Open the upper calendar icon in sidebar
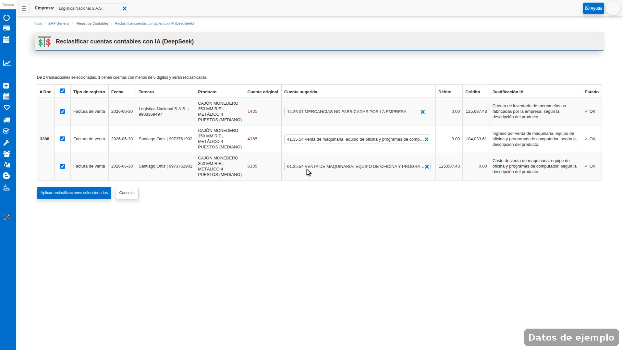Screen dimensions: 623x350 tap(6, 40)
